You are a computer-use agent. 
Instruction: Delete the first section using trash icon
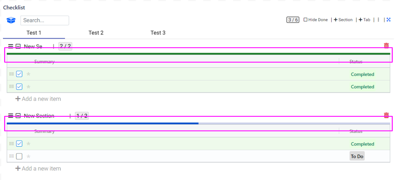(386, 46)
